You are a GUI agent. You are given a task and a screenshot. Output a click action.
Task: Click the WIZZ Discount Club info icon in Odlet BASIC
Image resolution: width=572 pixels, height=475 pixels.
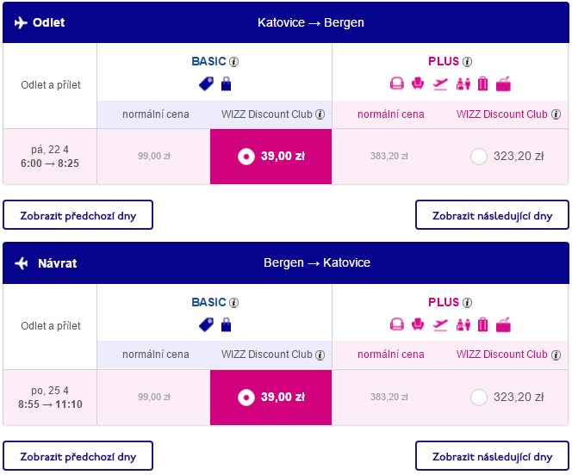coord(320,114)
